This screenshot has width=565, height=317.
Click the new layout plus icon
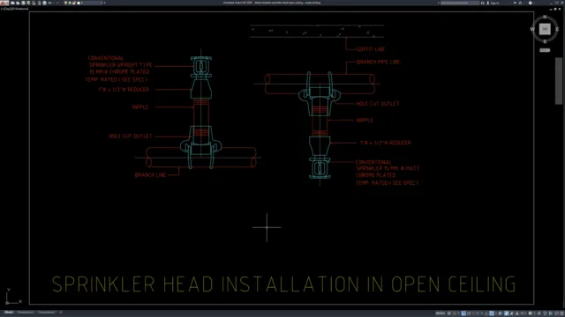point(61,313)
